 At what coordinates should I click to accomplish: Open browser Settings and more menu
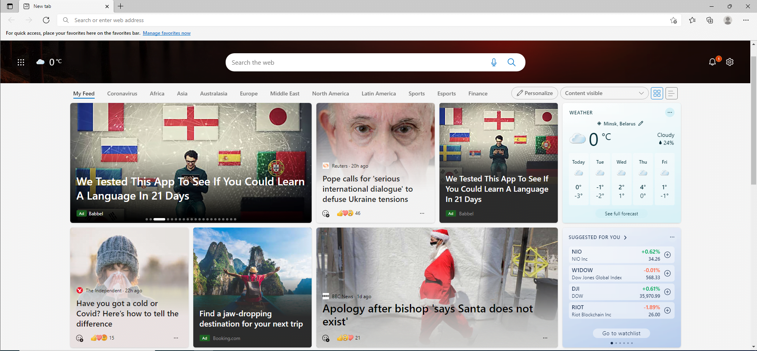click(x=746, y=20)
